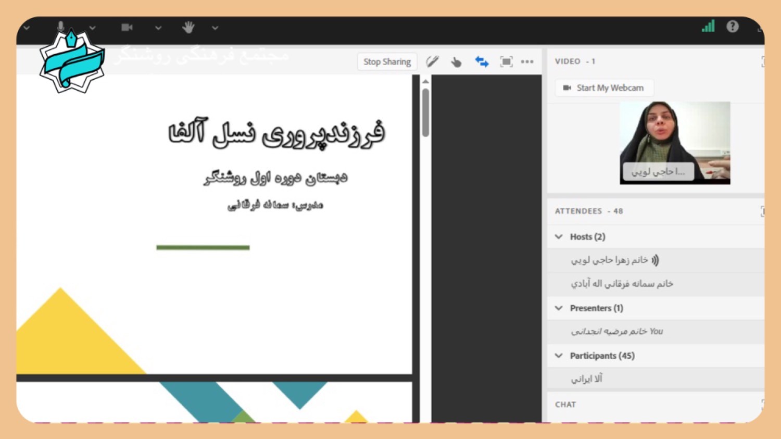
Task: Enter full screen mode for the share pod
Action: coord(507,61)
